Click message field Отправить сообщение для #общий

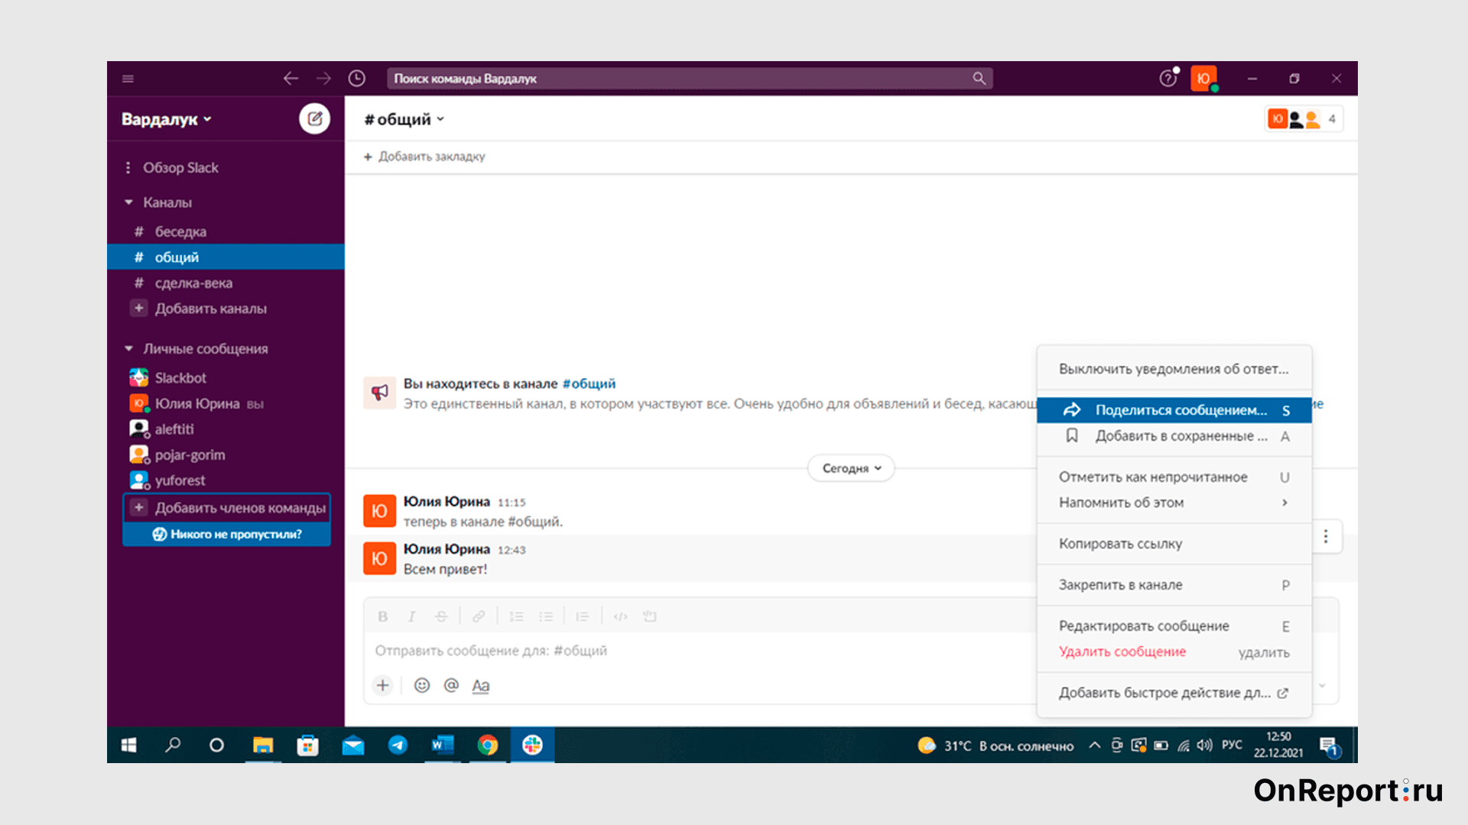click(x=696, y=651)
